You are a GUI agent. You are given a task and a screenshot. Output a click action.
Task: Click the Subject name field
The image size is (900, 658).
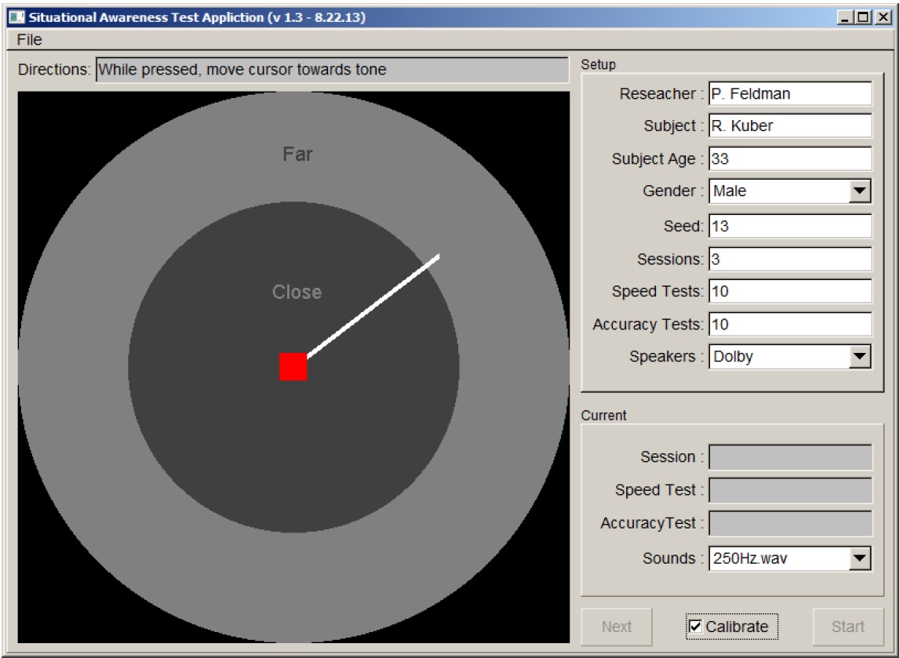coord(790,125)
